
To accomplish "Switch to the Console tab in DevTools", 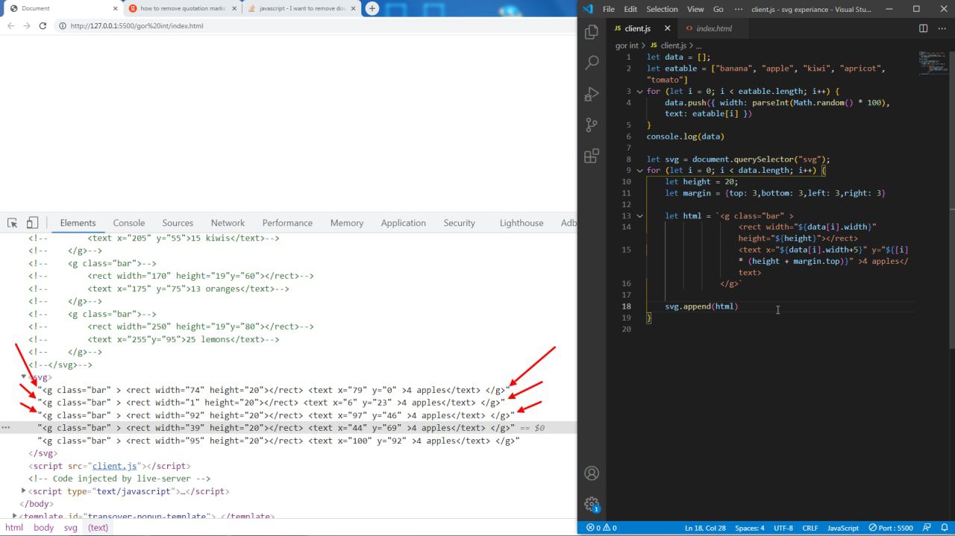I will 129,223.
